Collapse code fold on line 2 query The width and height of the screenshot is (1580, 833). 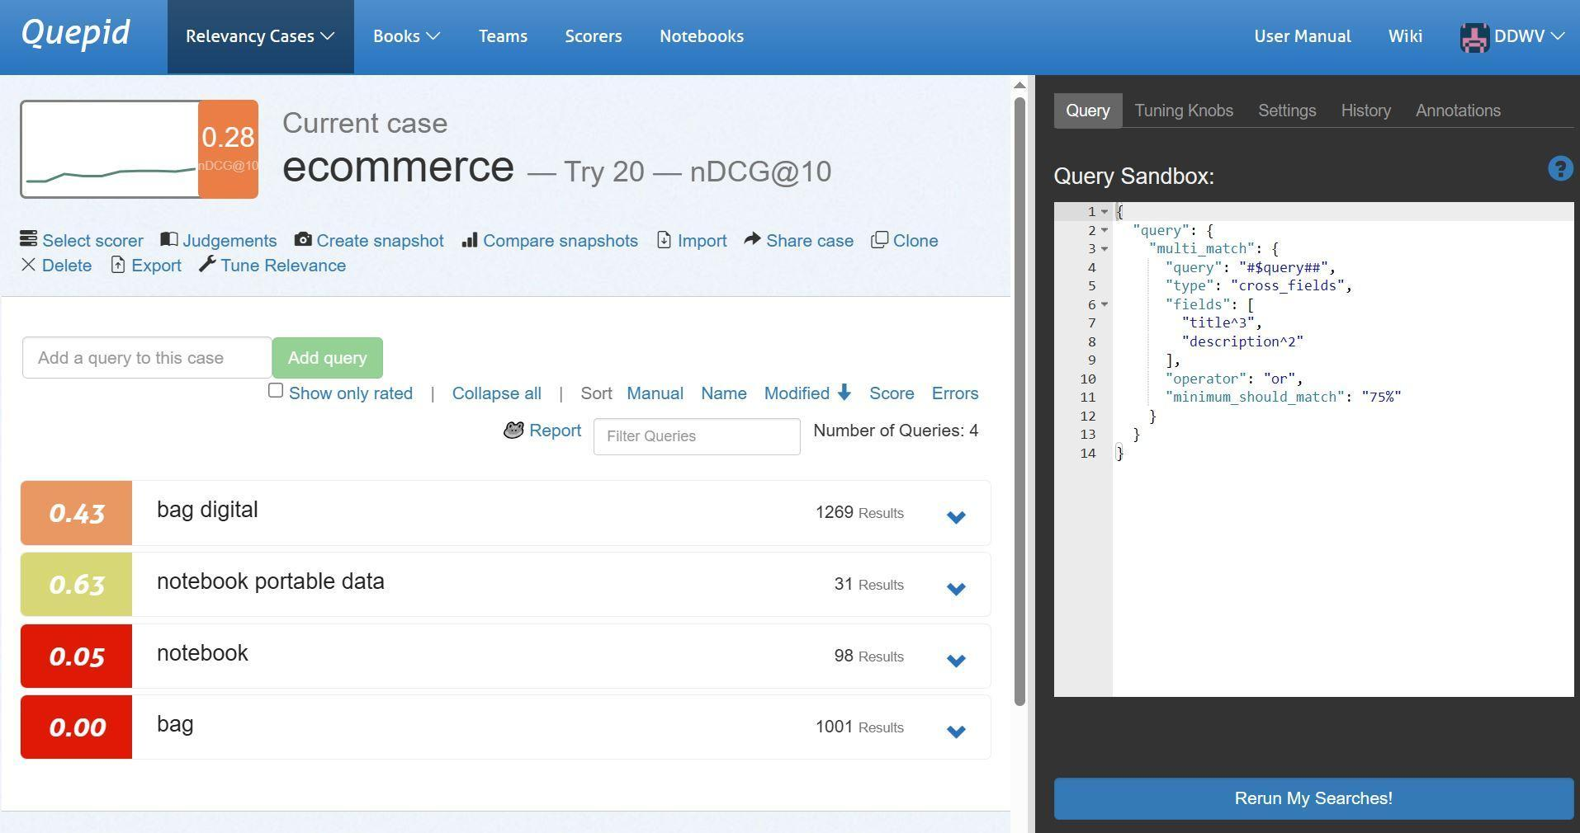tap(1105, 230)
